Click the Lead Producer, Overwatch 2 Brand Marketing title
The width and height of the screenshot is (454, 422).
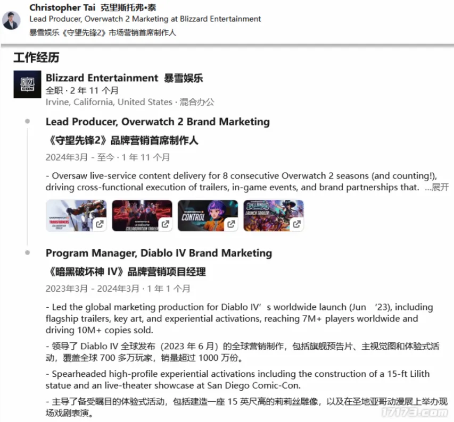[158, 122]
